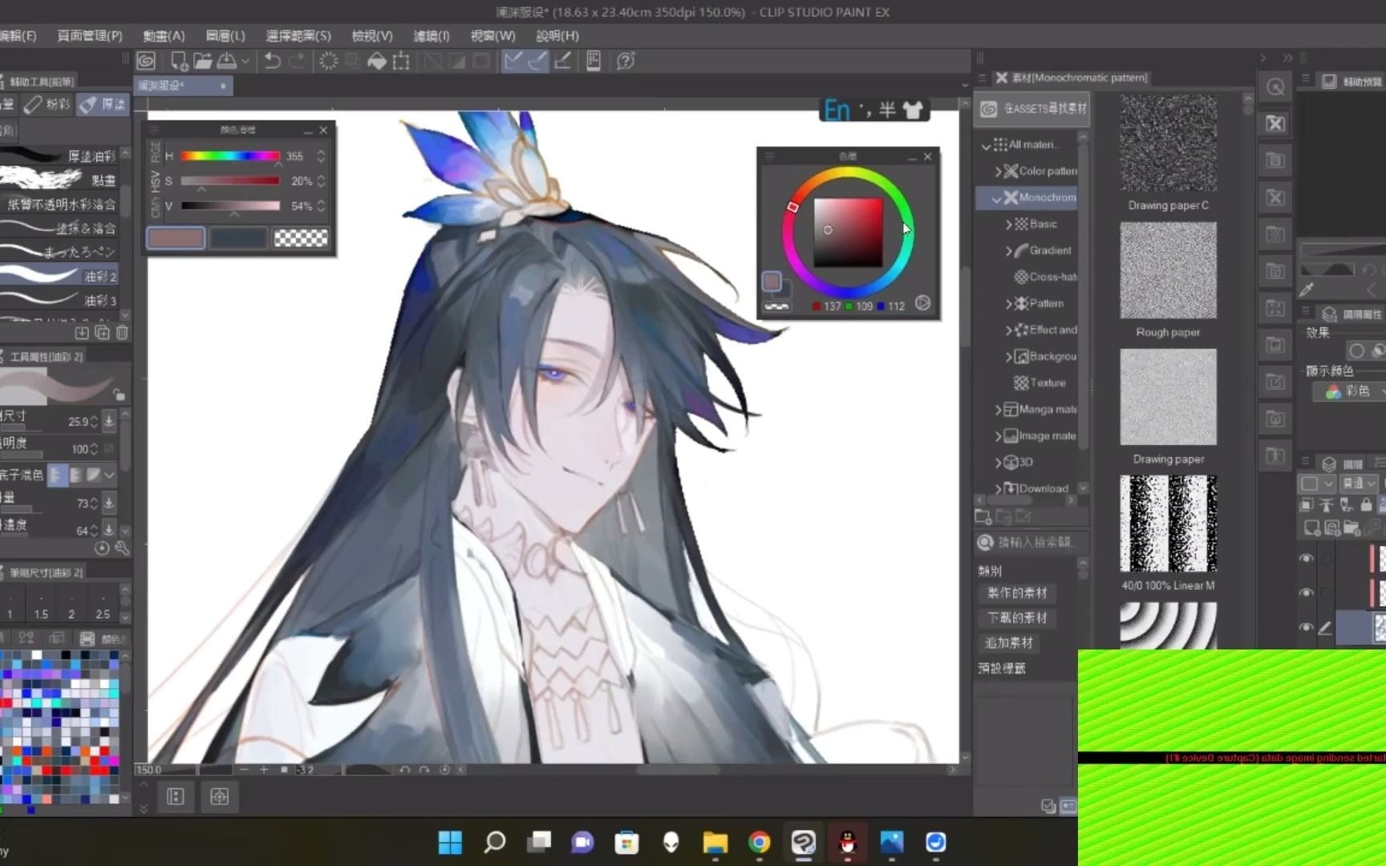Select the sub color dark swatch
This screenshot has width=1386, height=866.
click(x=238, y=238)
